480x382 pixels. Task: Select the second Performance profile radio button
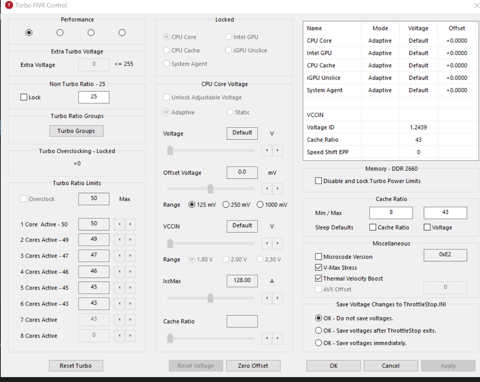pos(60,33)
